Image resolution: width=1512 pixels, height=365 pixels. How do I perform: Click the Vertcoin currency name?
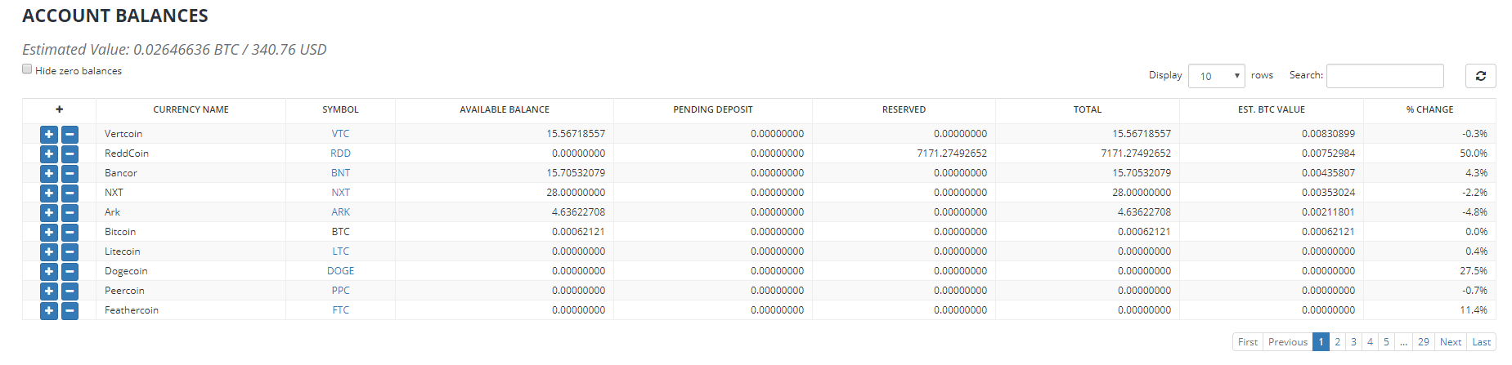(x=123, y=134)
